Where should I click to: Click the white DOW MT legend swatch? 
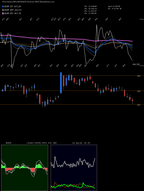(x=3, y=10)
